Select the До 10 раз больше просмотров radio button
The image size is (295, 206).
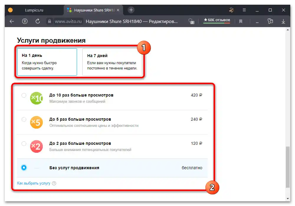(x=24, y=95)
